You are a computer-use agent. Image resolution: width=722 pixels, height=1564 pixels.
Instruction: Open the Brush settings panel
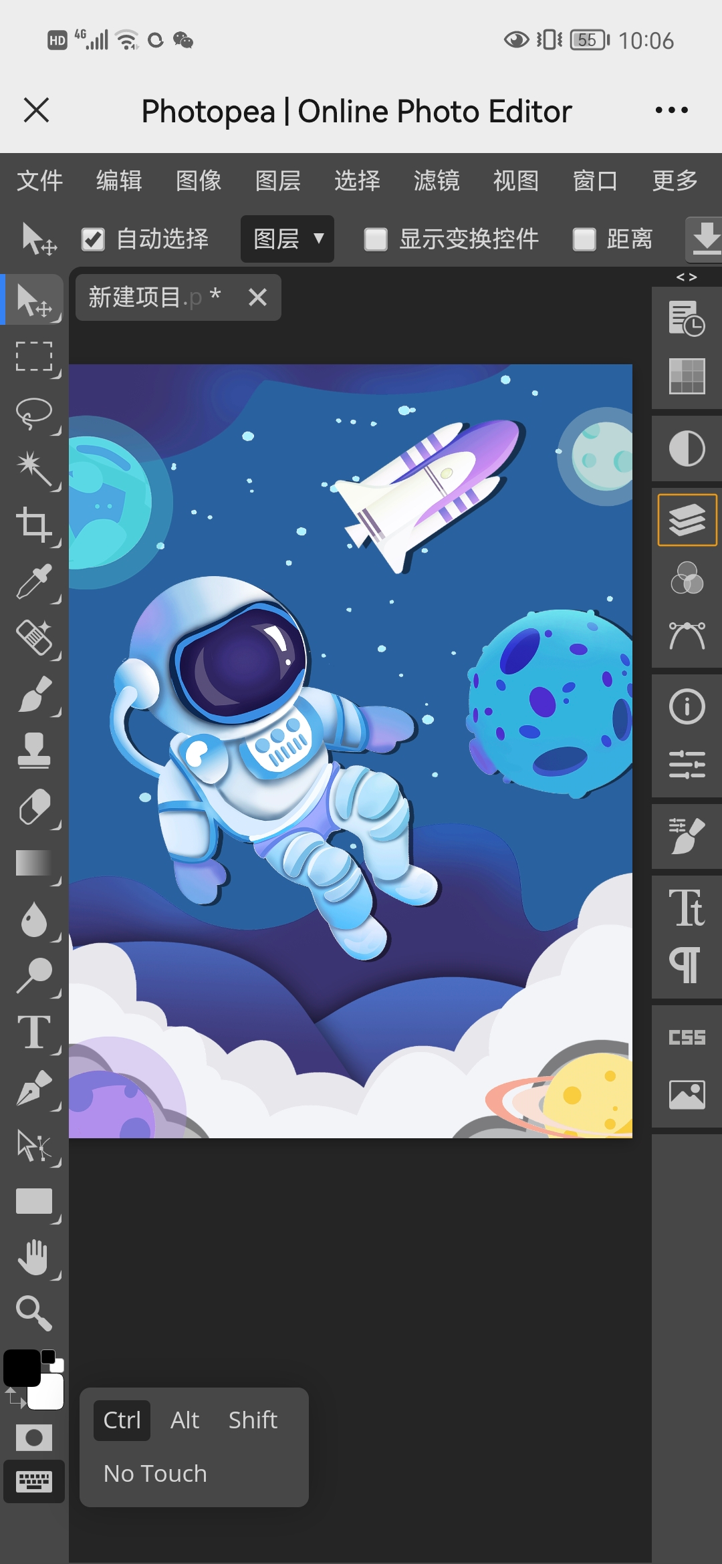[687, 836]
